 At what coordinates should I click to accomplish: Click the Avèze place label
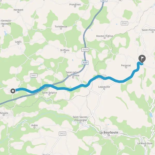click(35, 125)
